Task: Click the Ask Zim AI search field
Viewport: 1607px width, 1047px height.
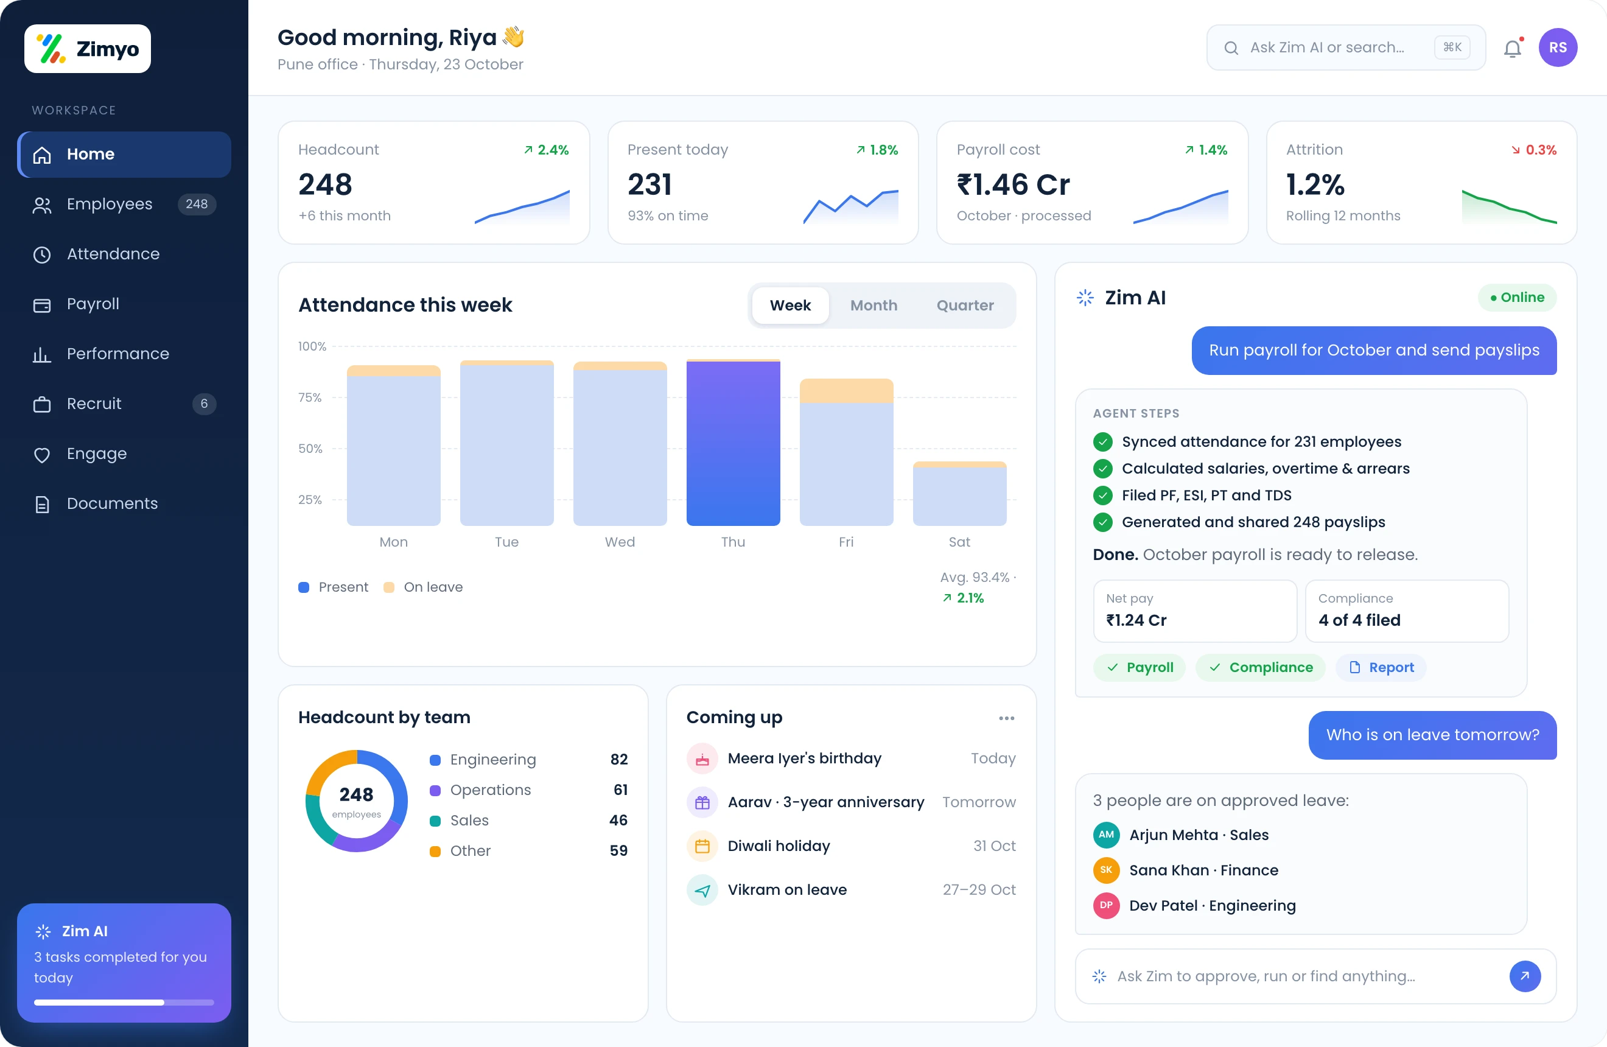Action: tap(1346, 48)
